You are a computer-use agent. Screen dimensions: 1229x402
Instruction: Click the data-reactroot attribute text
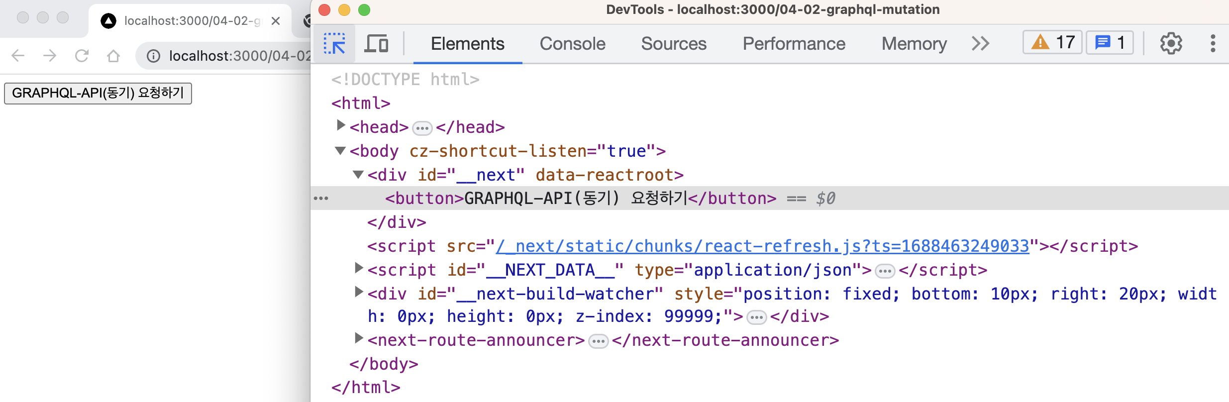[x=604, y=175]
